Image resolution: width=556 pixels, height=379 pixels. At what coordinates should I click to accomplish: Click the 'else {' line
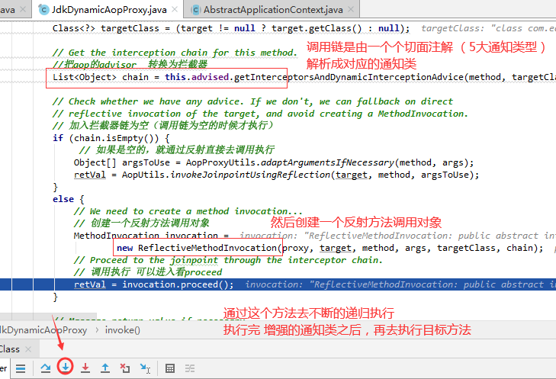(x=69, y=199)
